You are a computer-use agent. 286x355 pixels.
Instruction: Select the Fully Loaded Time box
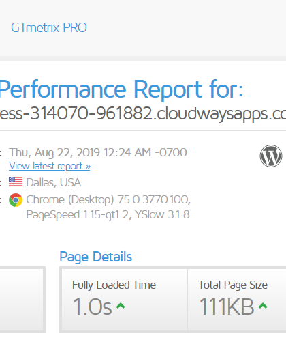[x=125, y=300]
